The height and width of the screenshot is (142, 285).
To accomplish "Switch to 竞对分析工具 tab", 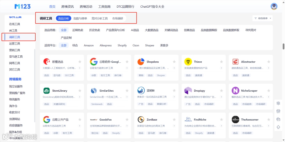I will pyautogui.click(x=99, y=18).
